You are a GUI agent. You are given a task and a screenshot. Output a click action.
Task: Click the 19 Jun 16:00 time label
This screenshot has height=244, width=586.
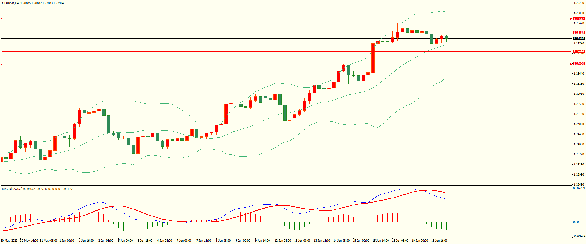point(439,241)
